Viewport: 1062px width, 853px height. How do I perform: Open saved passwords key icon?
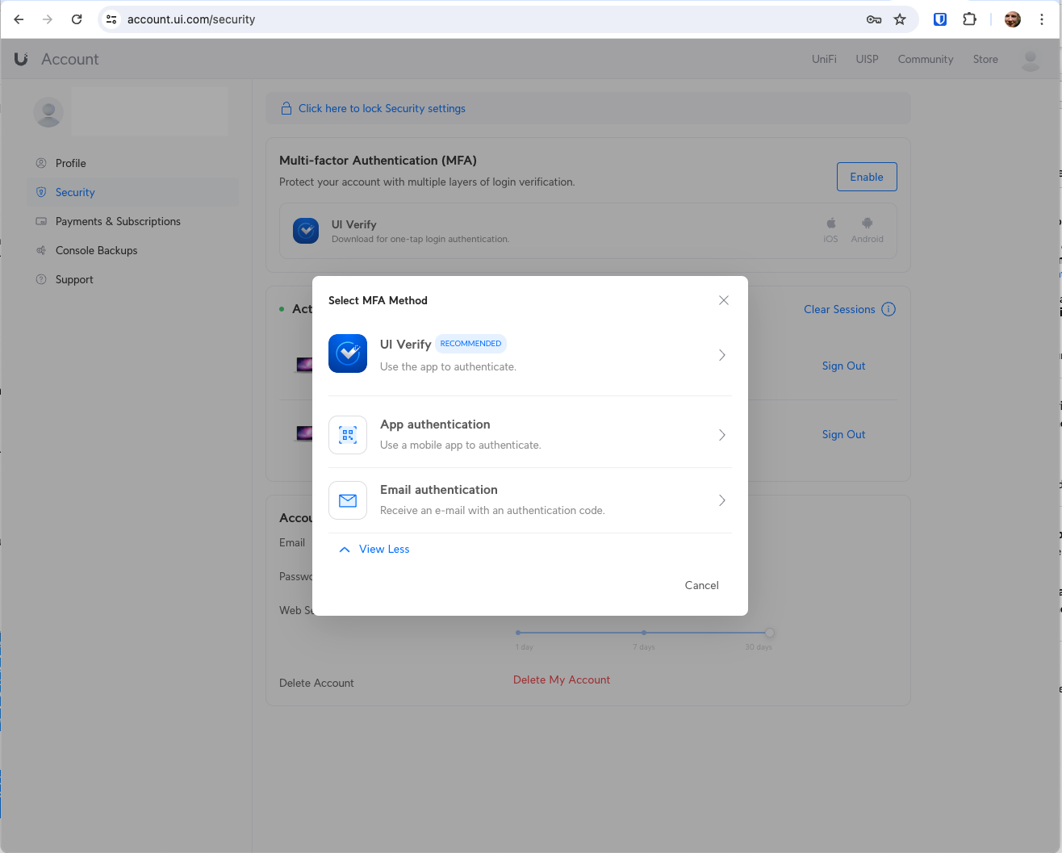[874, 19]
